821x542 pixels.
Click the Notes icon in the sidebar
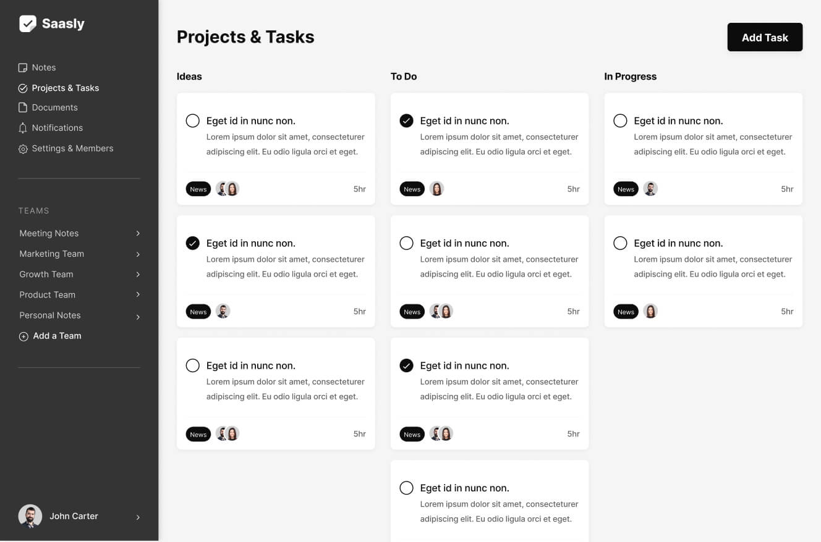tap(23, 67)
